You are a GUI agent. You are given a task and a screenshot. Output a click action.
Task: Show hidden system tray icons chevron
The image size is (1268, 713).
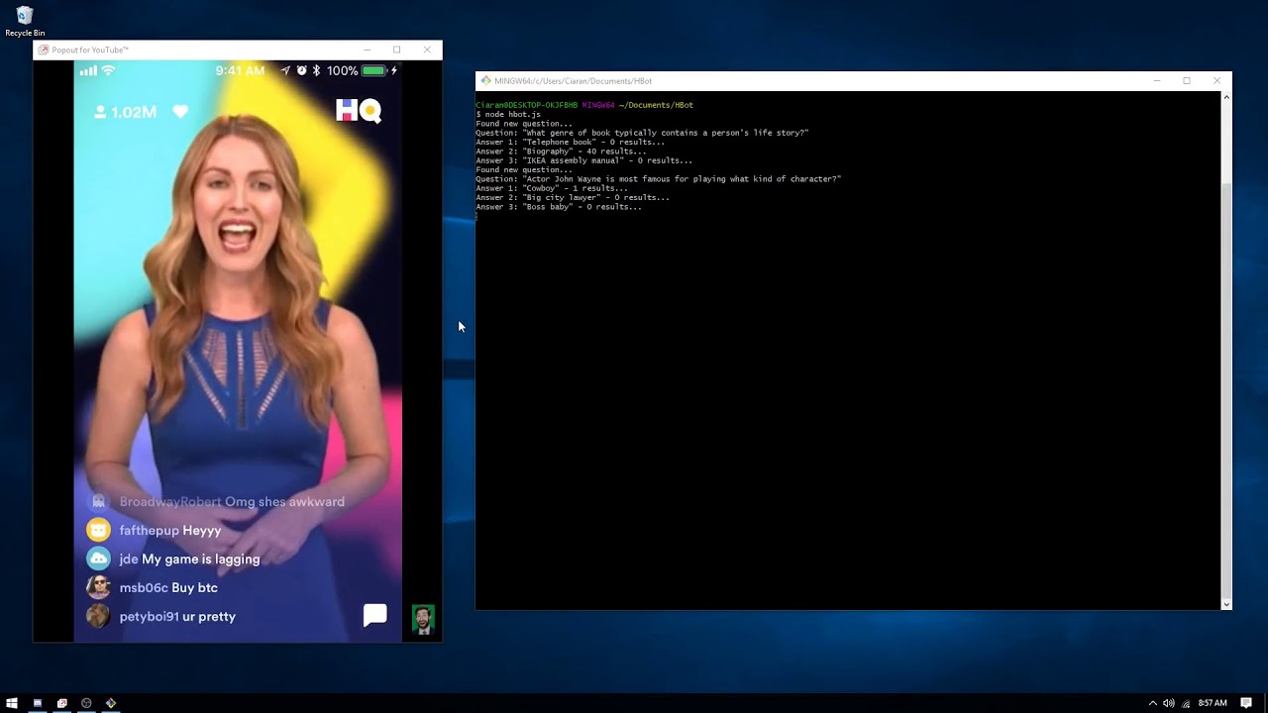pyautogui.click(x=1153, y=703)
